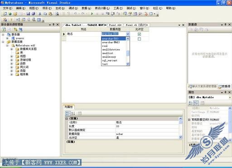Collapse the (常规) section in column properties

pyautogui.click(x=67, y=119)
